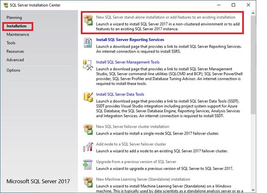
Task: Click the Machine Learning Server installation icon
Action: coord(88,183)
